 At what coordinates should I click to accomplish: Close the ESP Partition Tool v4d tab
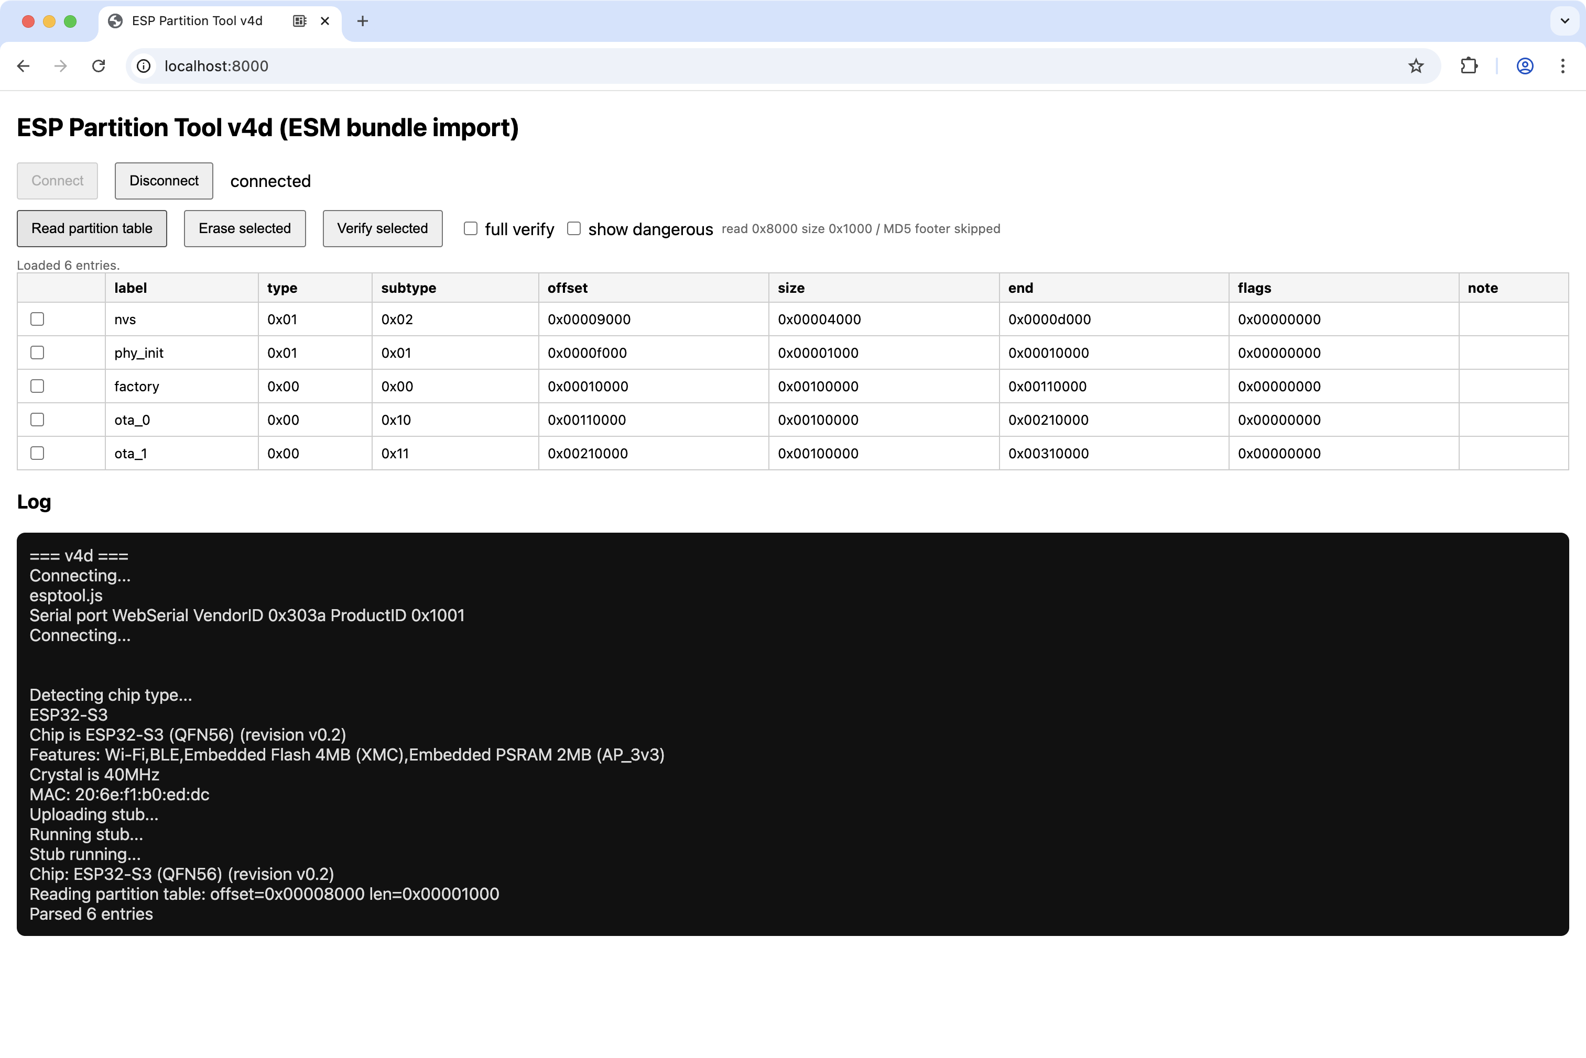tap(325, 21)
